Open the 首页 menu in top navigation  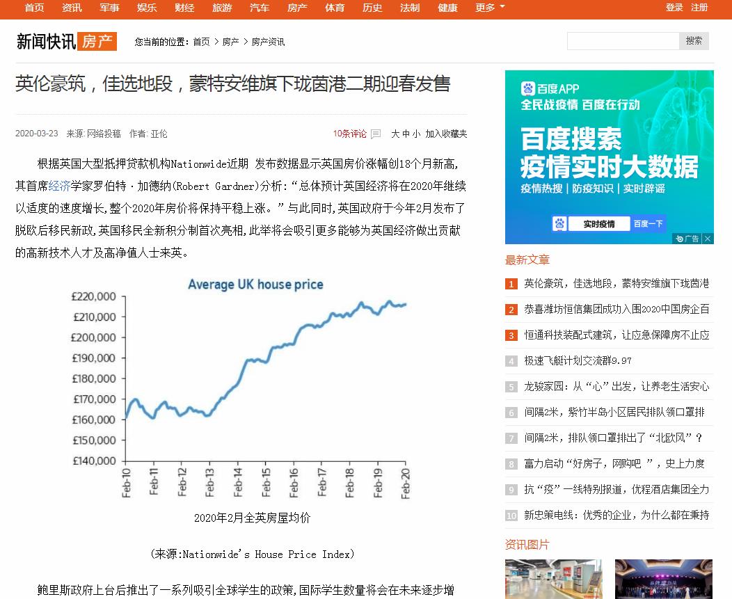(x=34, y=8)
